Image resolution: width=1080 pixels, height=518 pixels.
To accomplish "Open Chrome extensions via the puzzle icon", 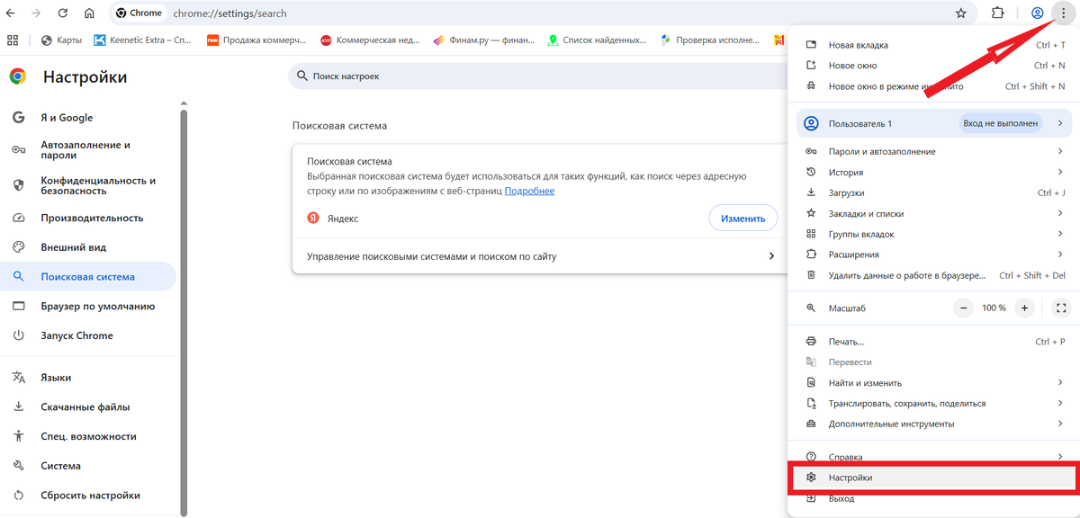I will pos(999,13).
